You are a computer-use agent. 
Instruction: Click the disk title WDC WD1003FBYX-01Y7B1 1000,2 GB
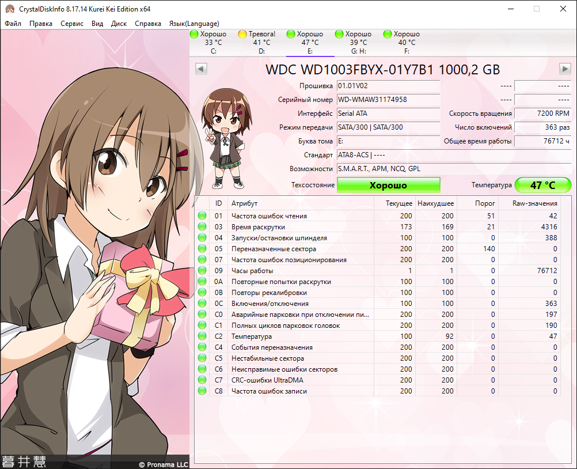383,70
